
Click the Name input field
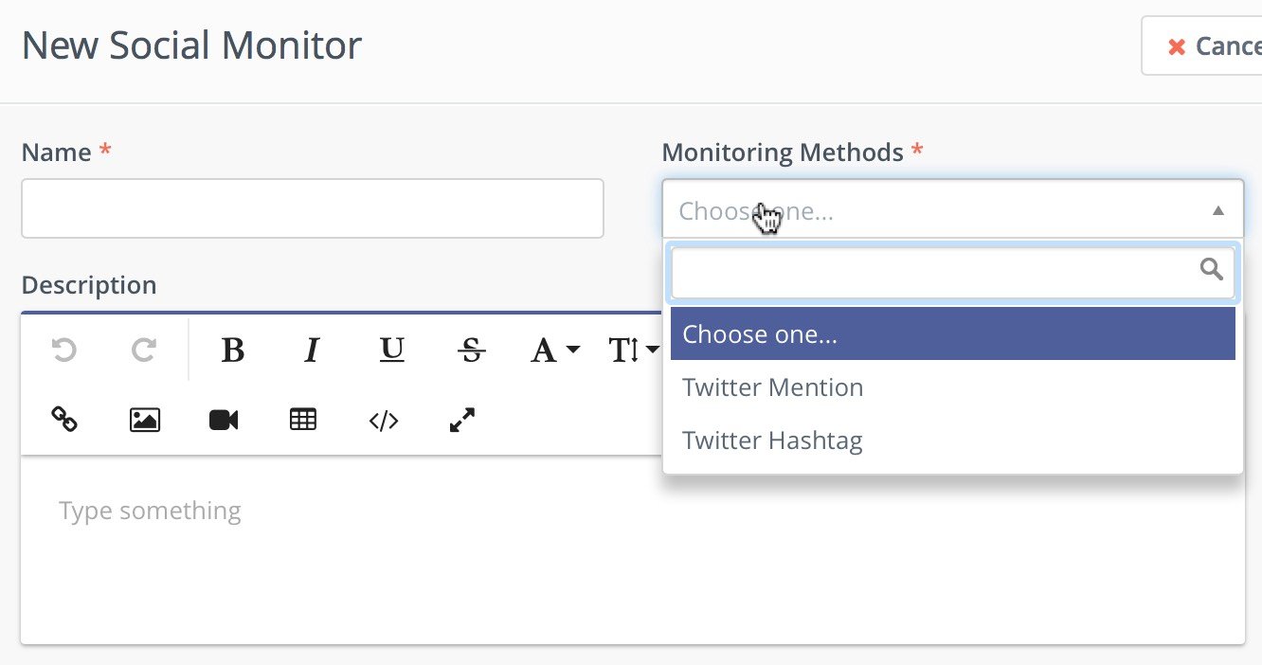tap(312, 208)
